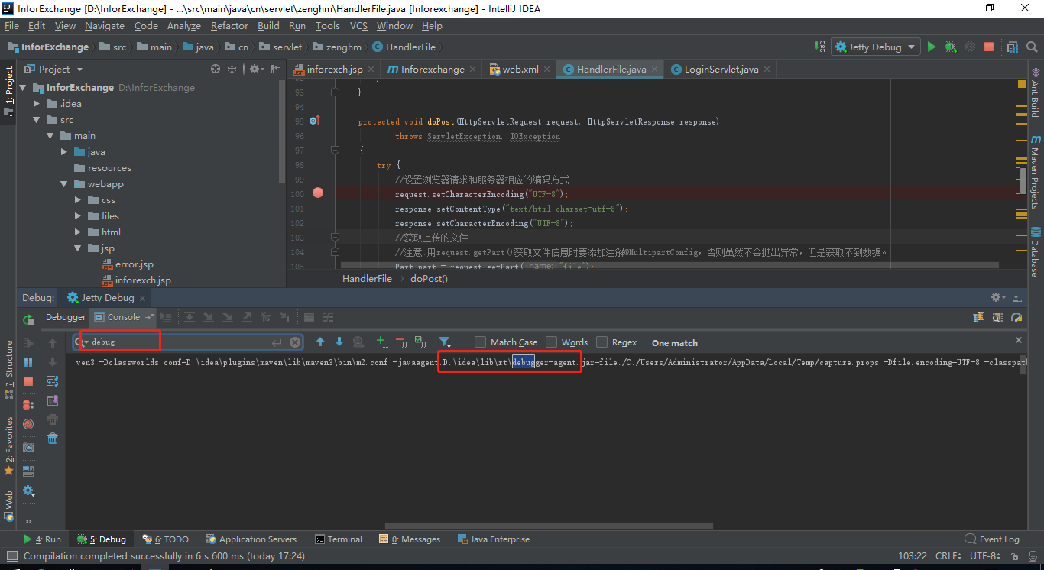Click the red breakpoint on line 100

pyautogui.click(x=317, y=193)
